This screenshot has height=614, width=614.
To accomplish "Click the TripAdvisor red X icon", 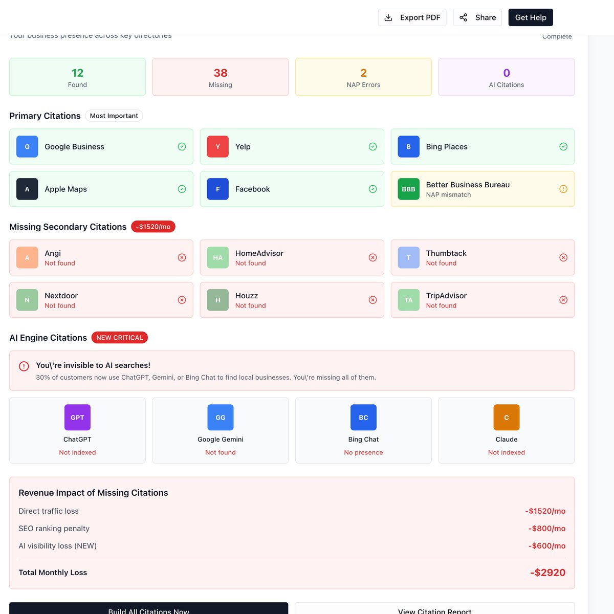I will point(563,300).
